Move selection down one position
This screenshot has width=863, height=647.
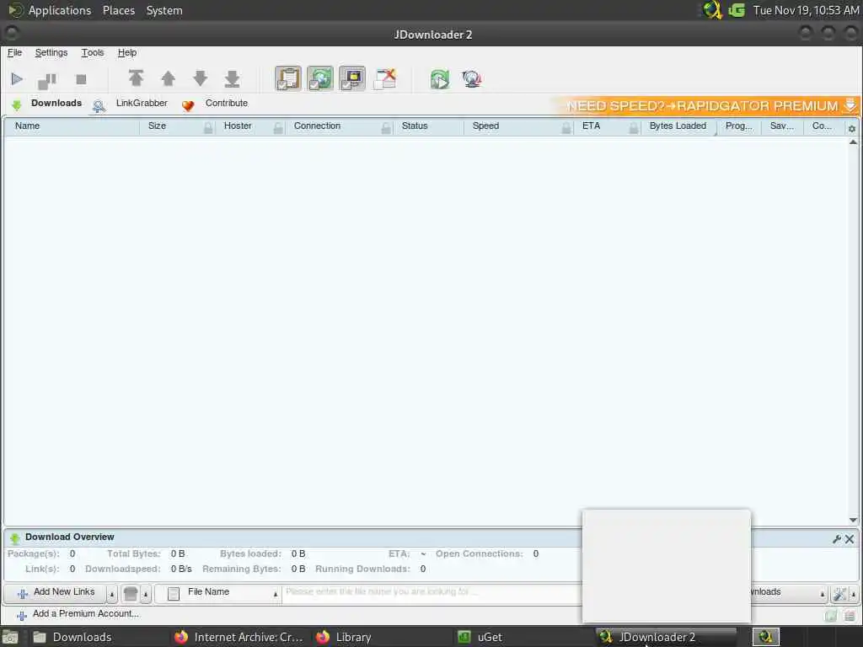(x=201, y=78)
